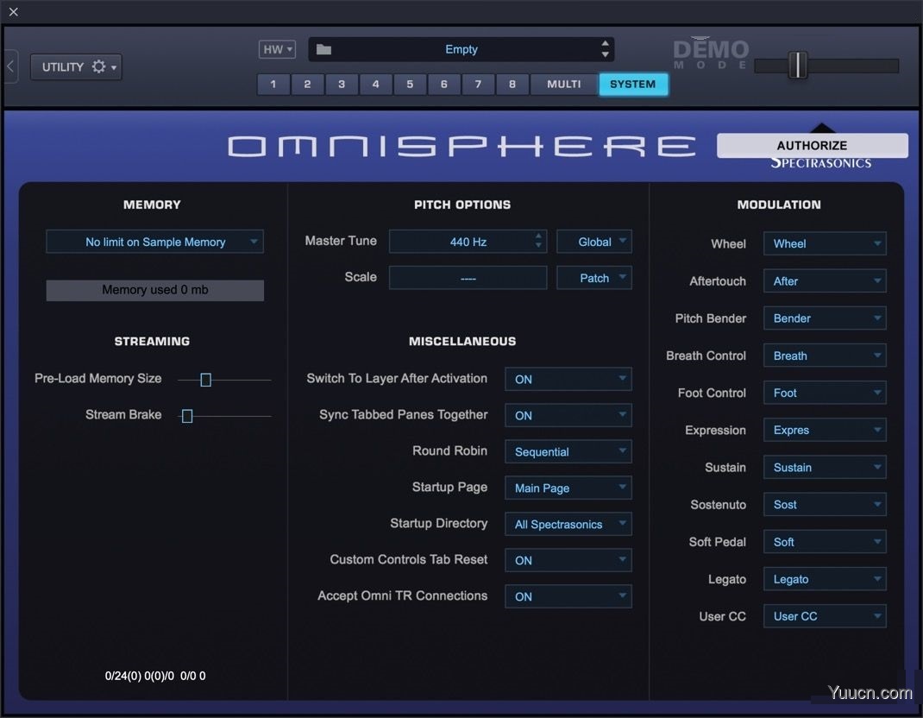The width and height of the screenshot is (923, 718).
Task: Open the Sample Memory limit dropdown
Action: point(154,242)
